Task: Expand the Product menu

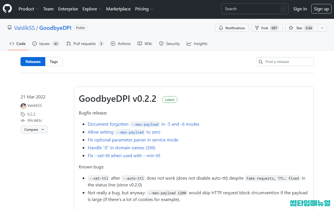Action: click(x=29, y=9)
